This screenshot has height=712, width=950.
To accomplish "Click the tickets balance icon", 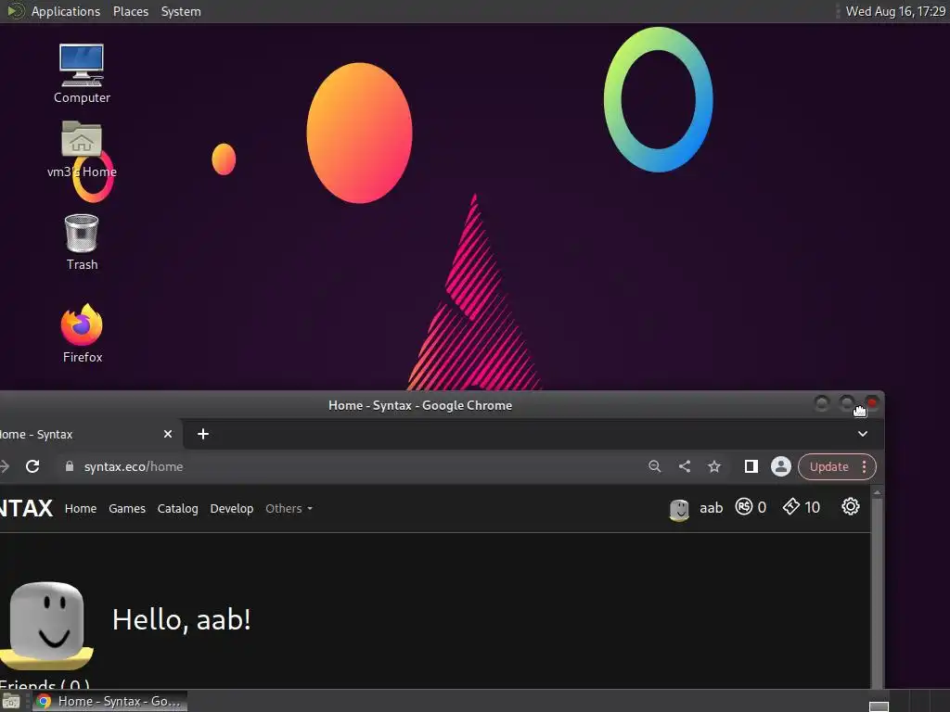I will click(791, 506).
